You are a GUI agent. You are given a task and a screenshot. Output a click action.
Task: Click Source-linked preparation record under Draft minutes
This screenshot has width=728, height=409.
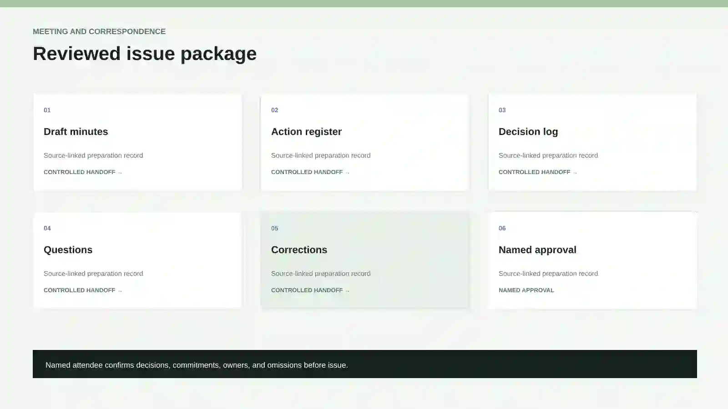[x=93, y=155]
